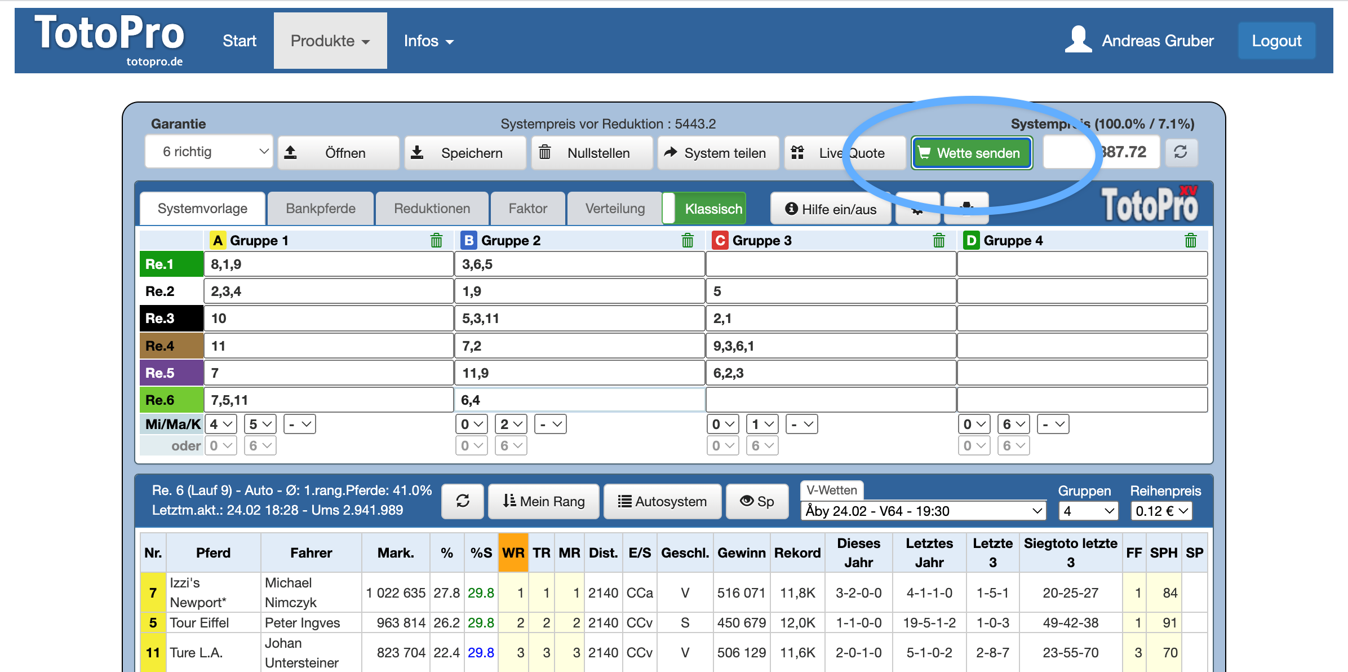Image resolution: width=1348 pixels, height=672 pixels.
Task: Open Gruppe 1 minimum dropdown showing 4
Action: coord(221,424)
